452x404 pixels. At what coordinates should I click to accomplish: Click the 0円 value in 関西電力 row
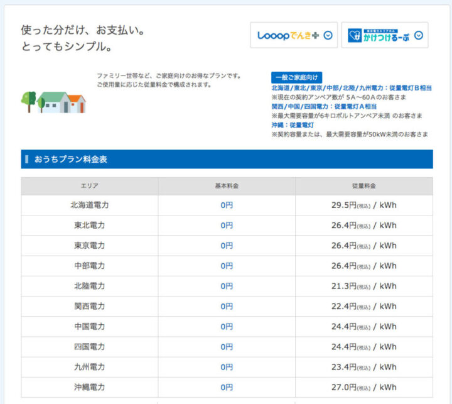(227, 306)
